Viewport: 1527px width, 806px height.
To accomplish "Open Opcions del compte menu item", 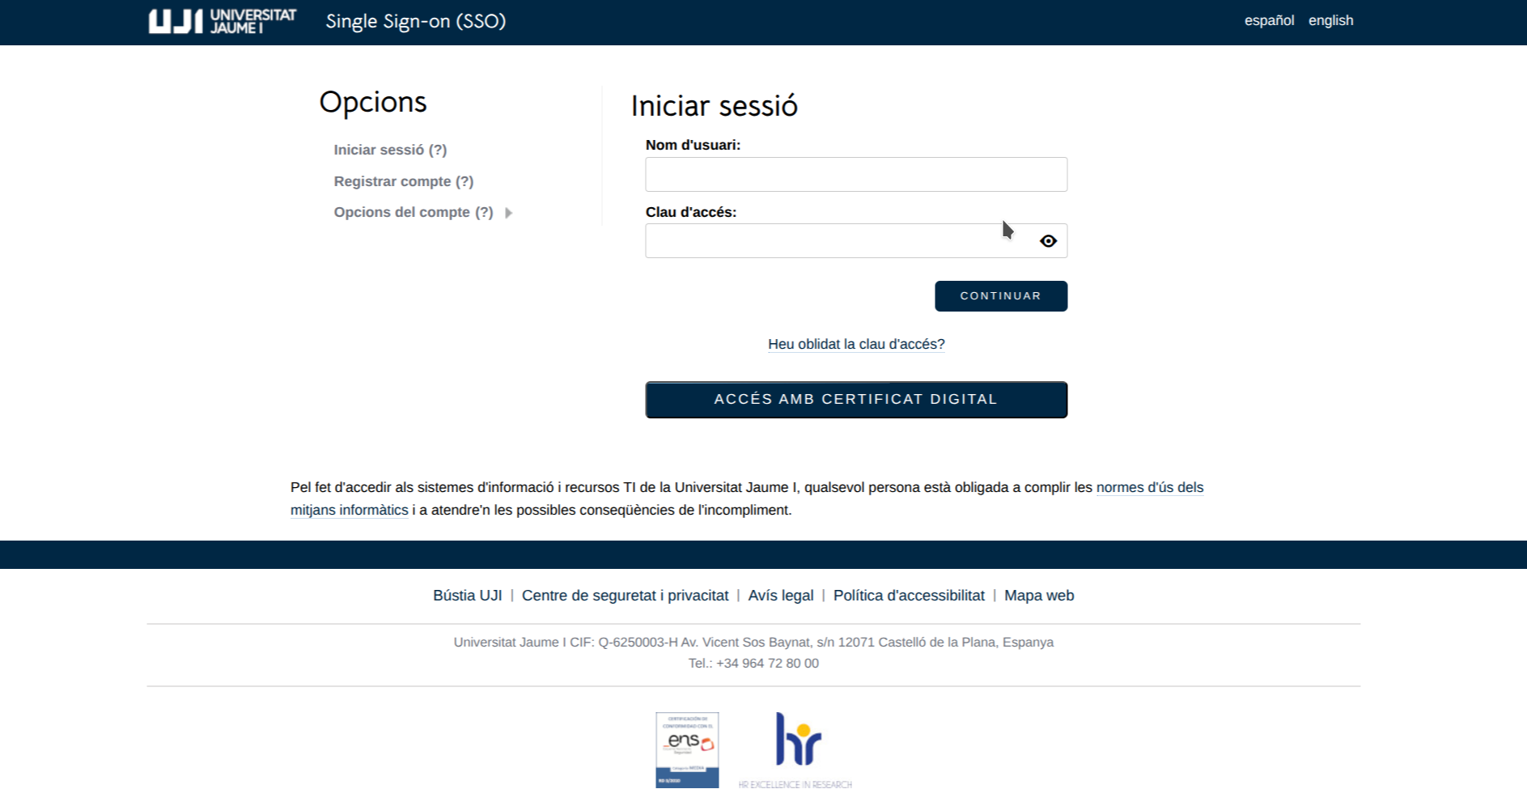I will click(x=413, y=213).
